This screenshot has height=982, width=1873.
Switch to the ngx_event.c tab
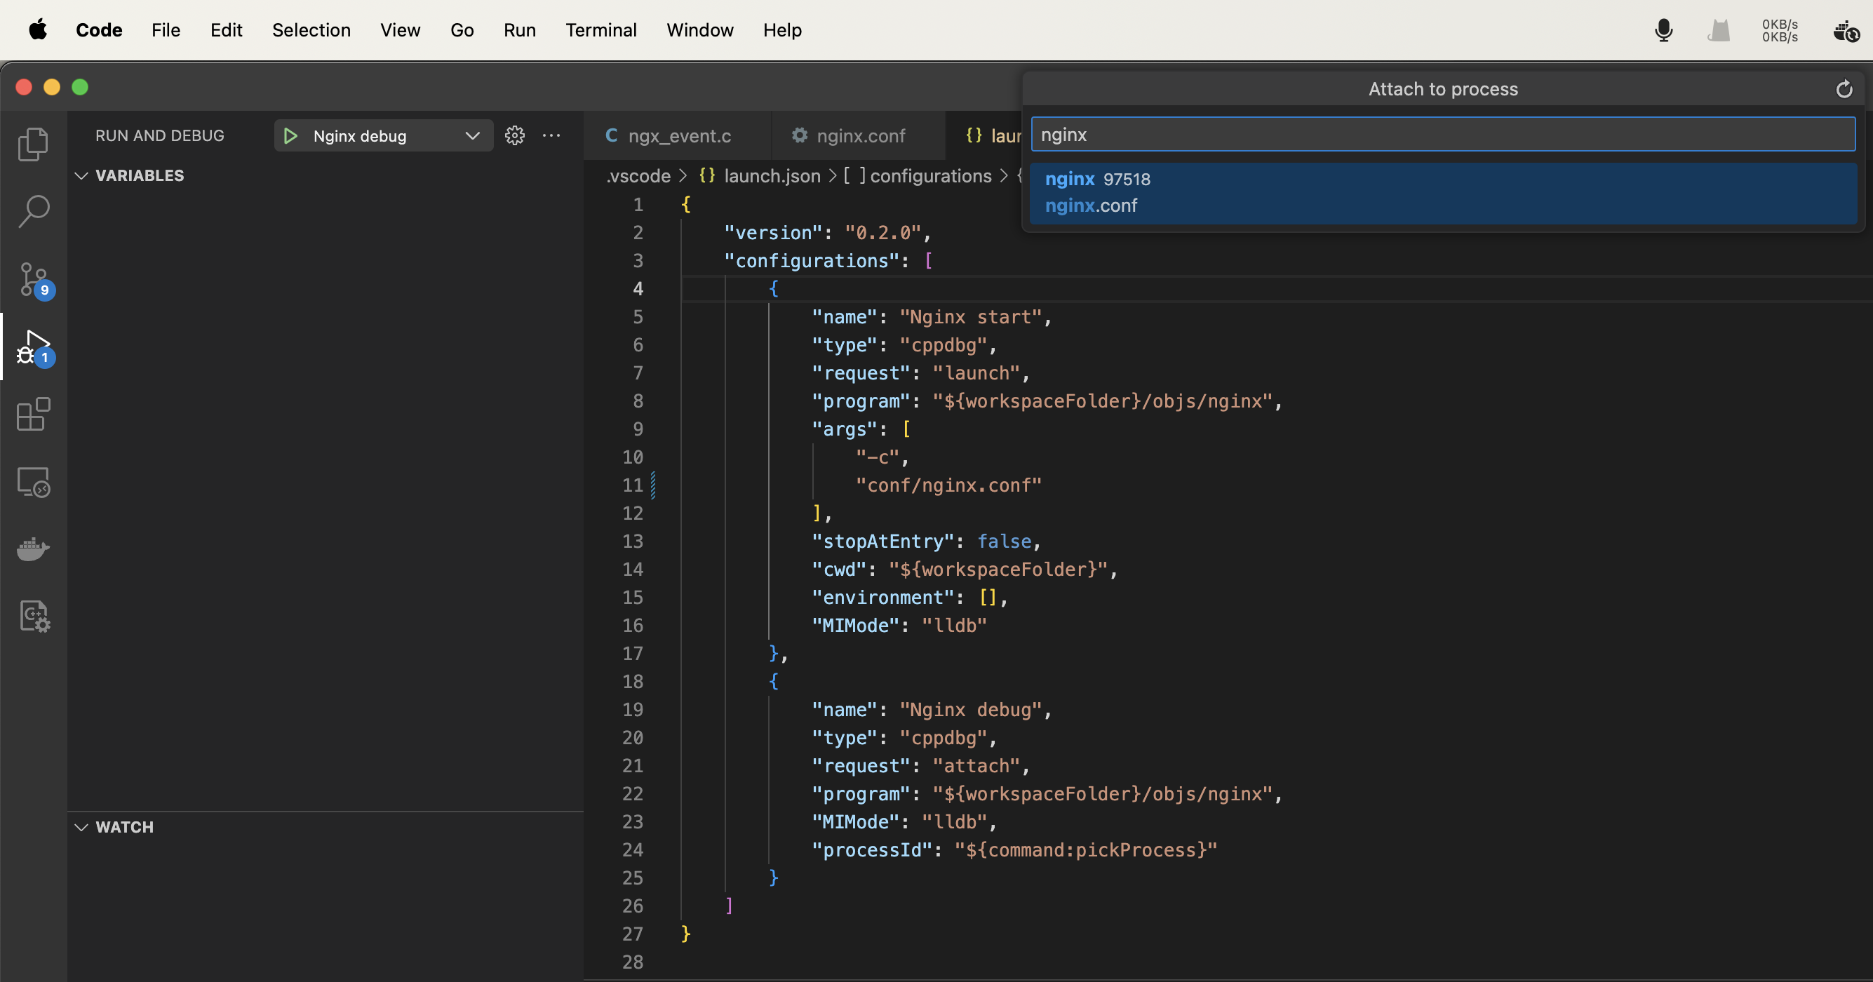pos(678,136)
